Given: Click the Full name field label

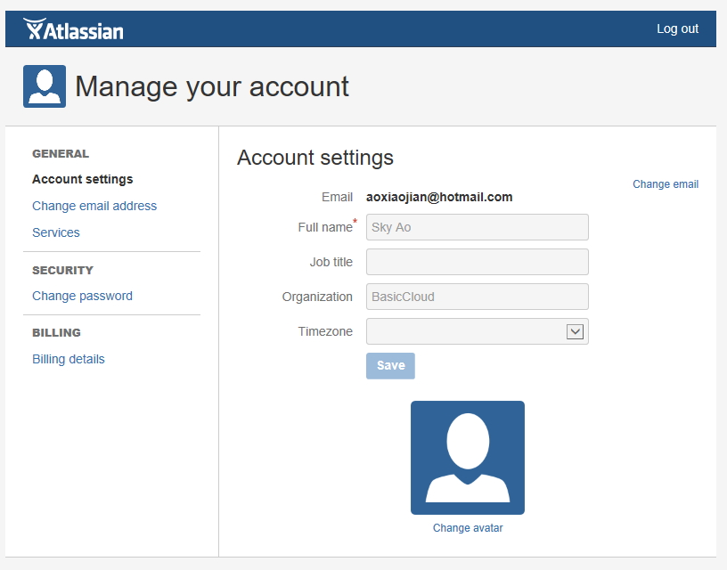Looking at the screenshot, I should [324, 227].
